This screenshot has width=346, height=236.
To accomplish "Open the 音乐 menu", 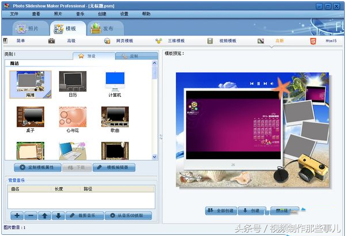I will (80, 14).
